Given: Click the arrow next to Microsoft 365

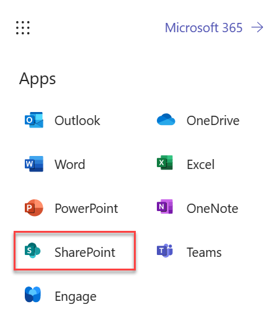Looking at the screenshot, I should [257, 28].
